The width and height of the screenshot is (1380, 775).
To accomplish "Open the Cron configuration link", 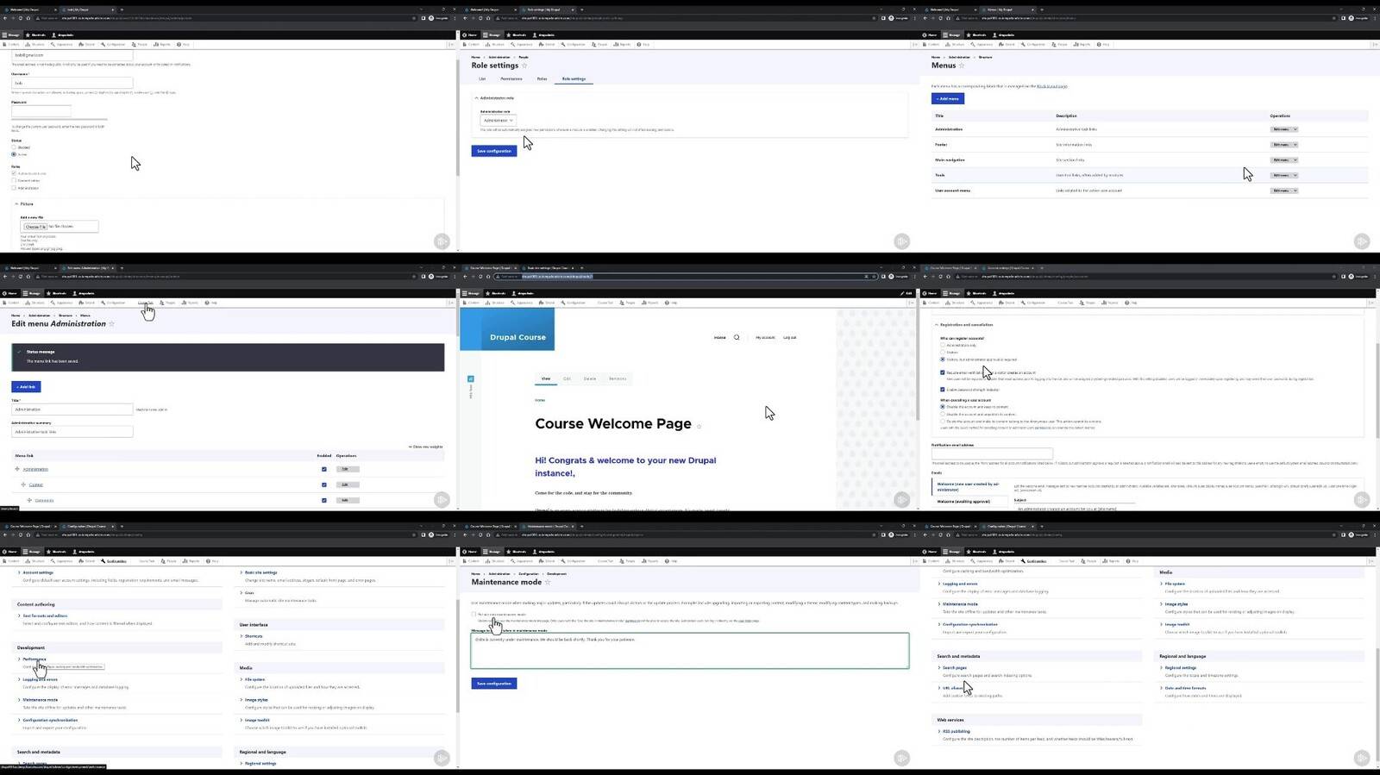I will [x=249, y=593].
